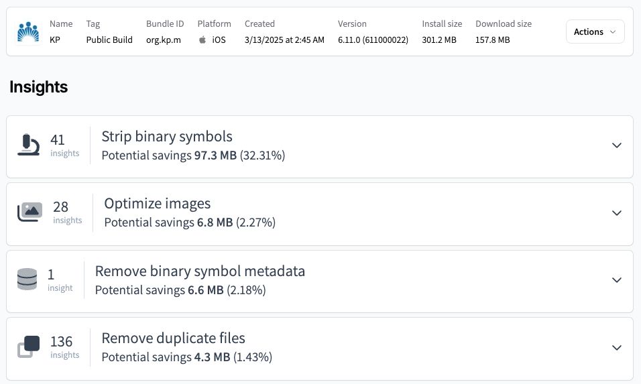The image size is (641, 384).
Task: Click the KP app logo icon
Action: [x=28, y=31]
